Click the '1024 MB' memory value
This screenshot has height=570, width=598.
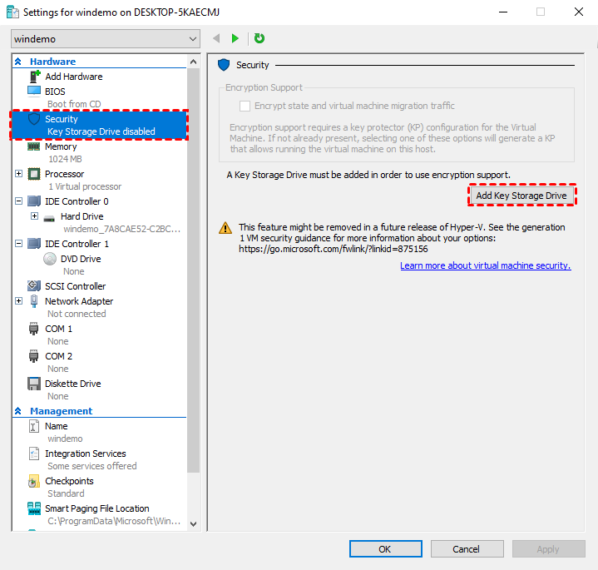pyautogui.click(x=65, y=159)
